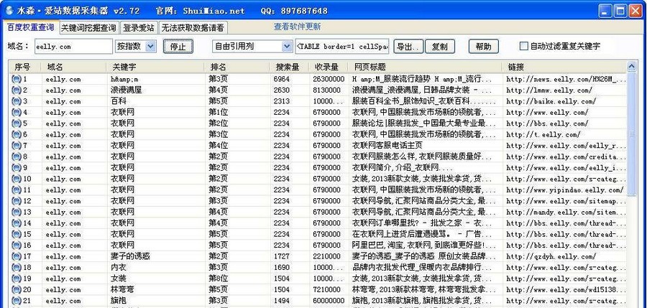Sort by 收录量 column header

coord(329,67)
